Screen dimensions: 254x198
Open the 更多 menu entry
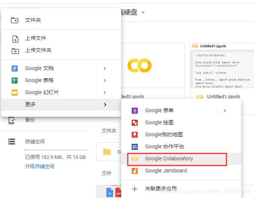pyautogui.click(x=61, y=105)
